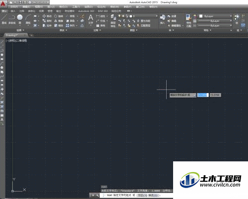Click the Print icon in quick access toolbar
248x199 pixels.
coord(30,2)
